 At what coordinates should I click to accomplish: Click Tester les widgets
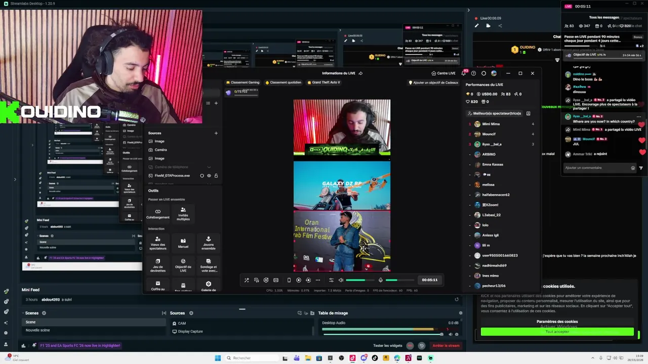[x=387, y=346]
